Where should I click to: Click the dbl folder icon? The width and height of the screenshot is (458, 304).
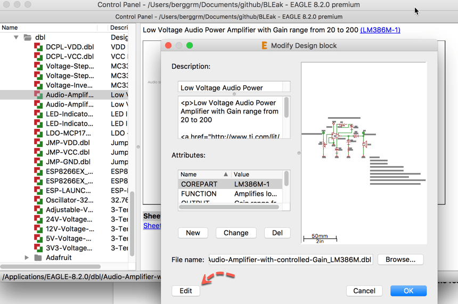tap(28, 37)
